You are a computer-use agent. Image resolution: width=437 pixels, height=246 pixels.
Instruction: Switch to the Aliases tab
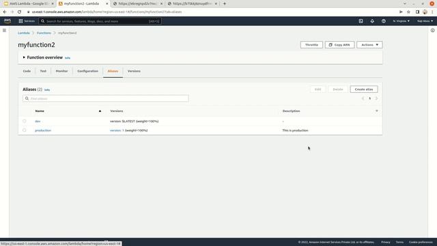tap(113, 71)
